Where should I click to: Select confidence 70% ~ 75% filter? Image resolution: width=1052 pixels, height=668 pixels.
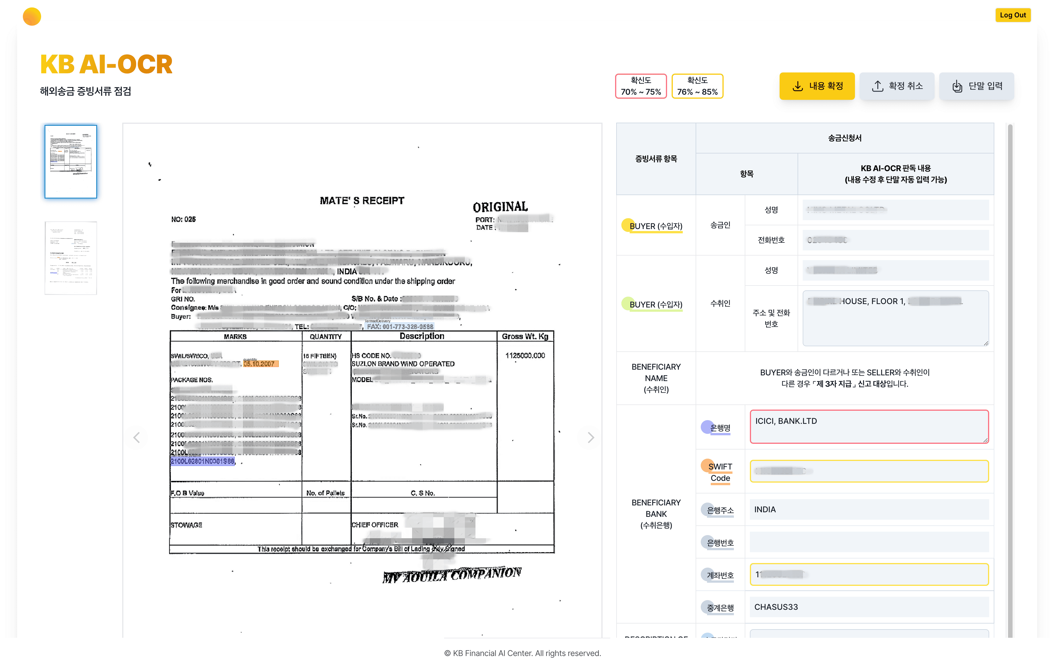641,86
